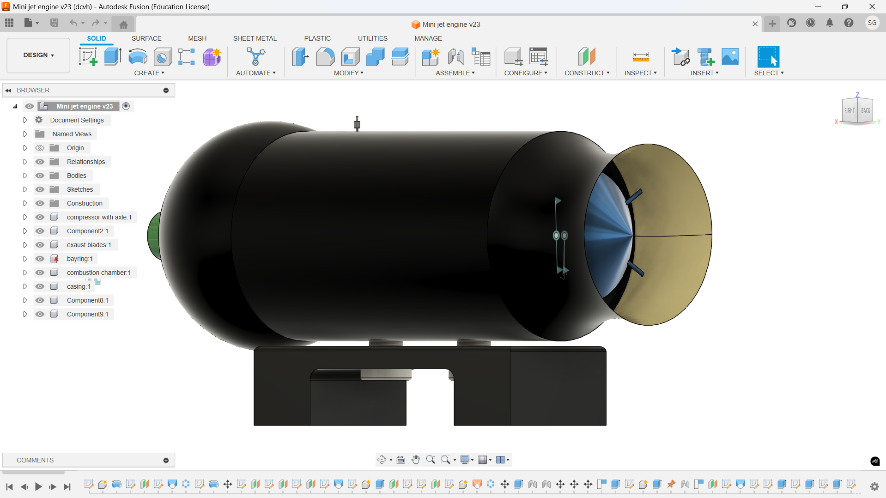Open the data panel grid icon
The height and width of the screenshot is (498, 886).
[x=9, y=23]
